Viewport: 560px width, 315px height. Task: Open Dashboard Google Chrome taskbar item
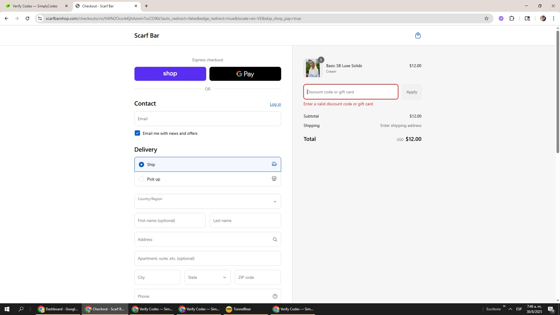click(58, 309)
